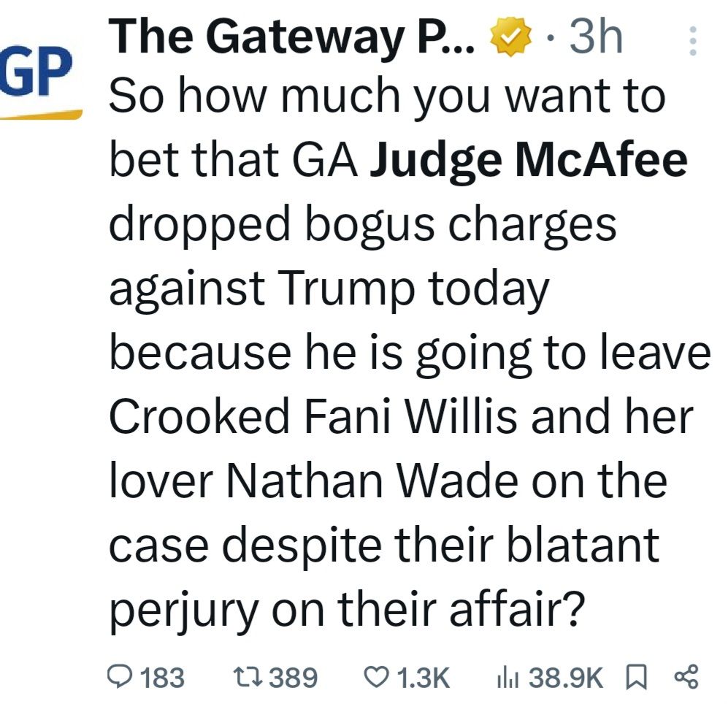Open the three-dot more options menu
728x704 pixels.
(x=694, y=42)
